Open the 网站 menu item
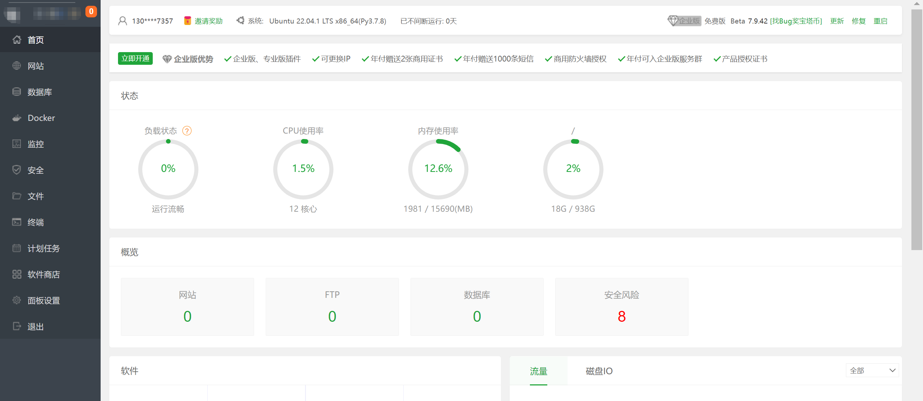 (x=50, y=66)
